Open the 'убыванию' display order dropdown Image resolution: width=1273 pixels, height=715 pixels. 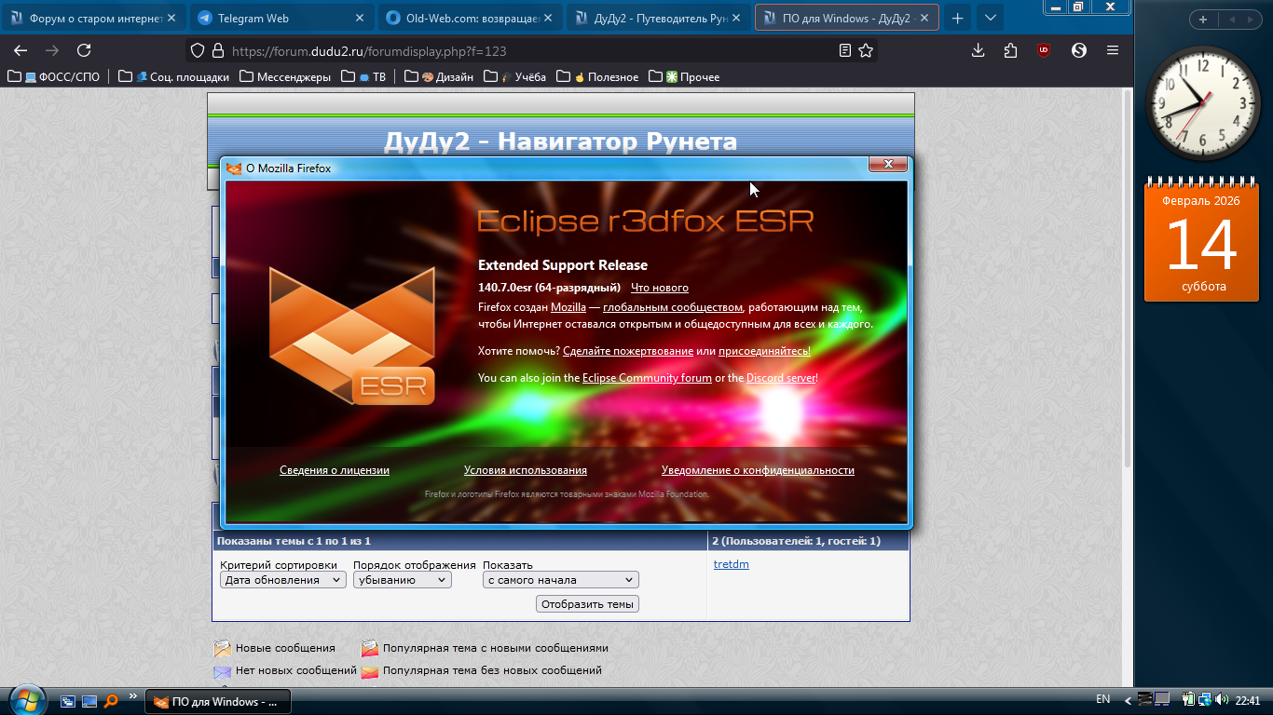[402, 580]
